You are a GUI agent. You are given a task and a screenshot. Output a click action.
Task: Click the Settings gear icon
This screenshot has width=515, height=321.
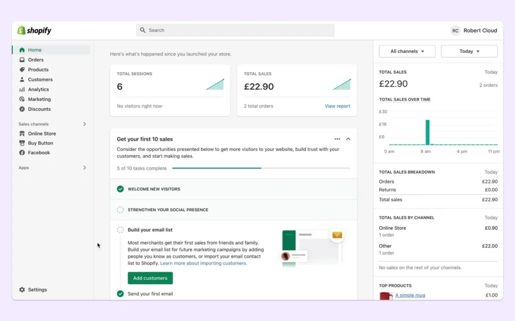pos(22,289)
